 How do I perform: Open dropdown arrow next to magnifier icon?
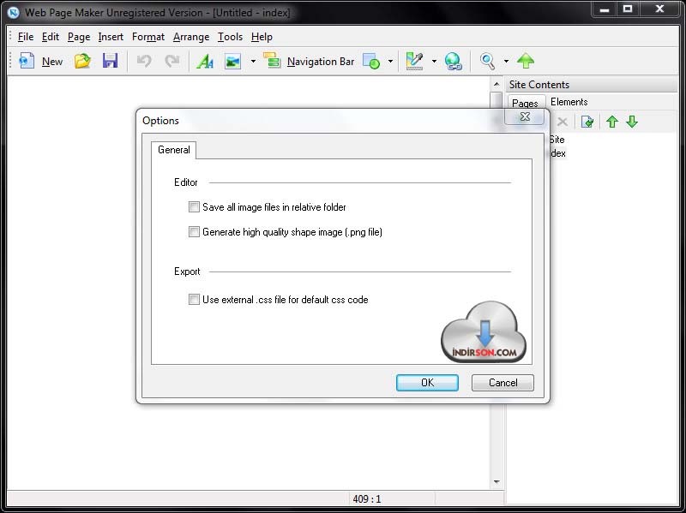pos(506,61)
